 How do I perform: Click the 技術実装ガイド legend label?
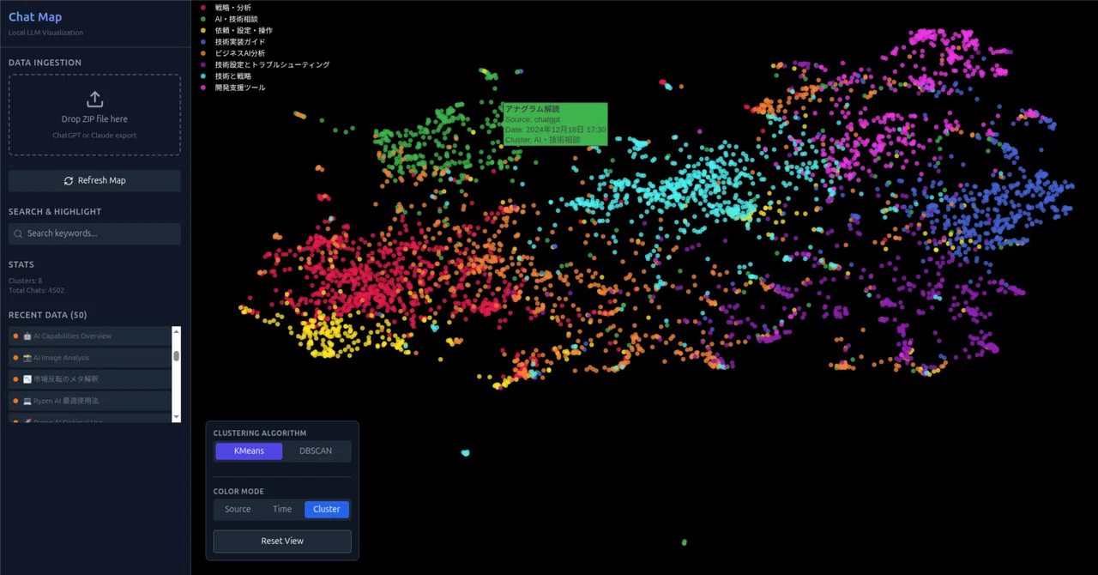[x=240, y=42]
